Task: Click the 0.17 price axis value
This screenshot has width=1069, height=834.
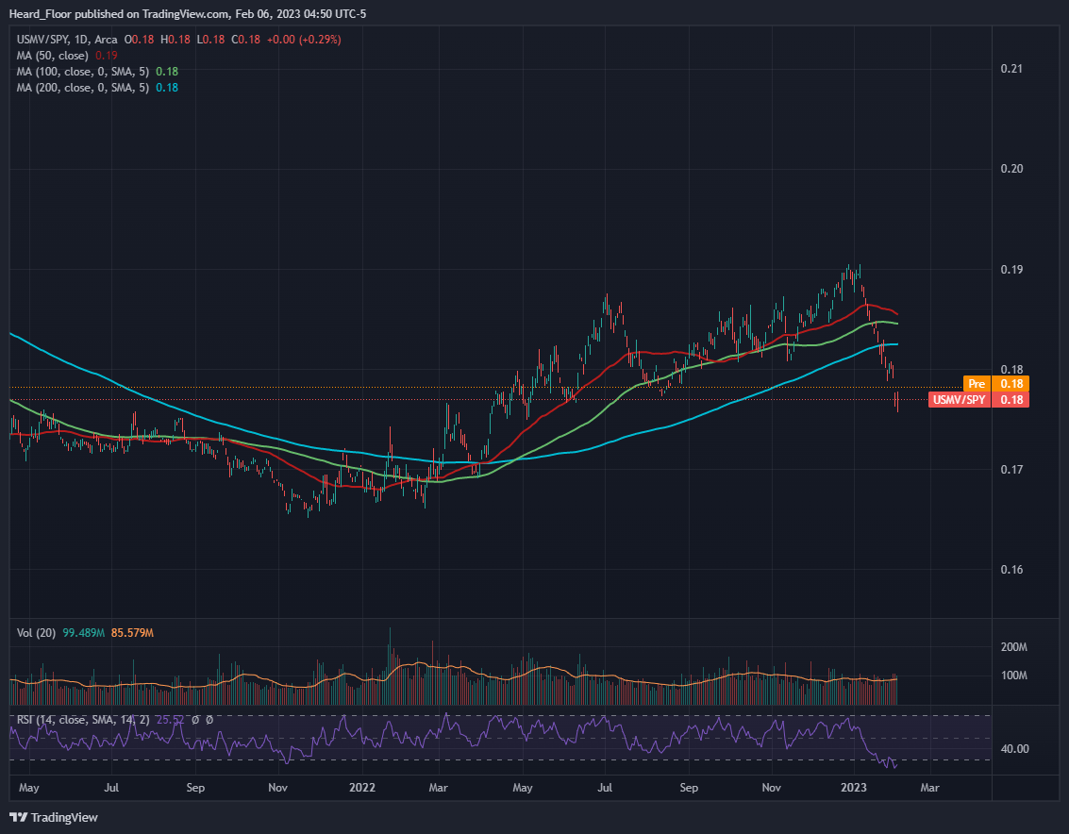Action: (x=1011, y=470)
